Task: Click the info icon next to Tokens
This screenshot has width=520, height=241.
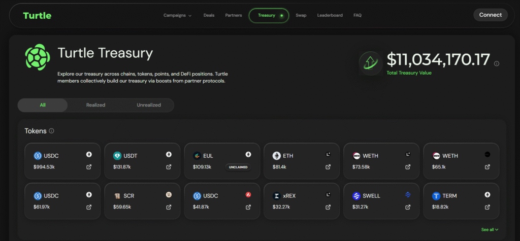Action: pos(51,131)
